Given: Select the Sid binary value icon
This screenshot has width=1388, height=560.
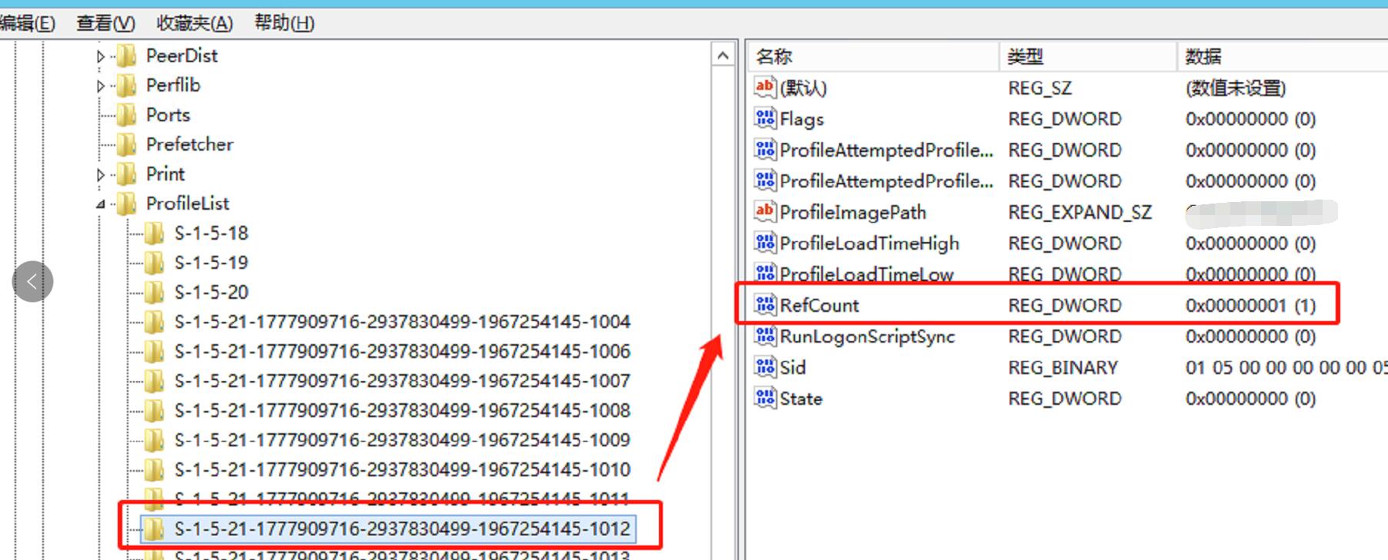Looking at the screenshot, I should [x=764, y=367].
